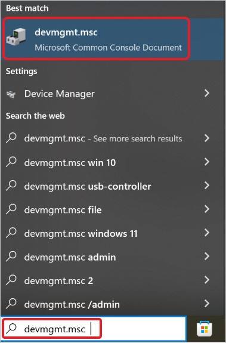Expand arrow for 'devmgmt.msc /admin'

click(x=206, y=304)
